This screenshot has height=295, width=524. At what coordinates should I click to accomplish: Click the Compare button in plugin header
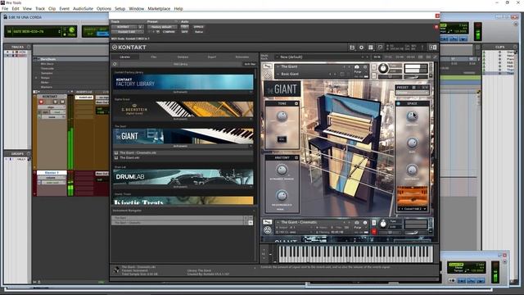[x=169, y=32]
